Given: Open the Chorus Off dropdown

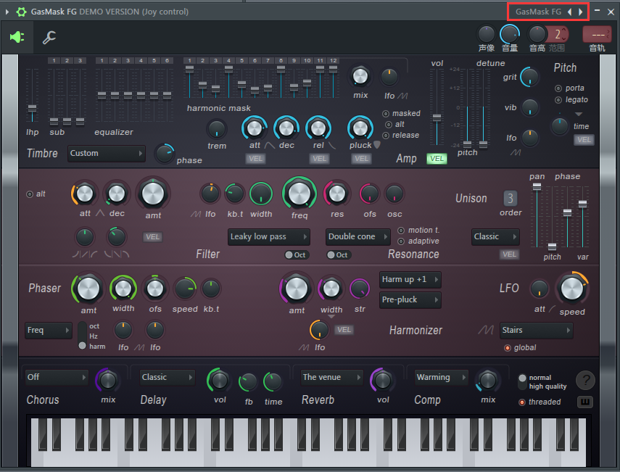Looking at the screenshot, I should (x=56, y=378).
